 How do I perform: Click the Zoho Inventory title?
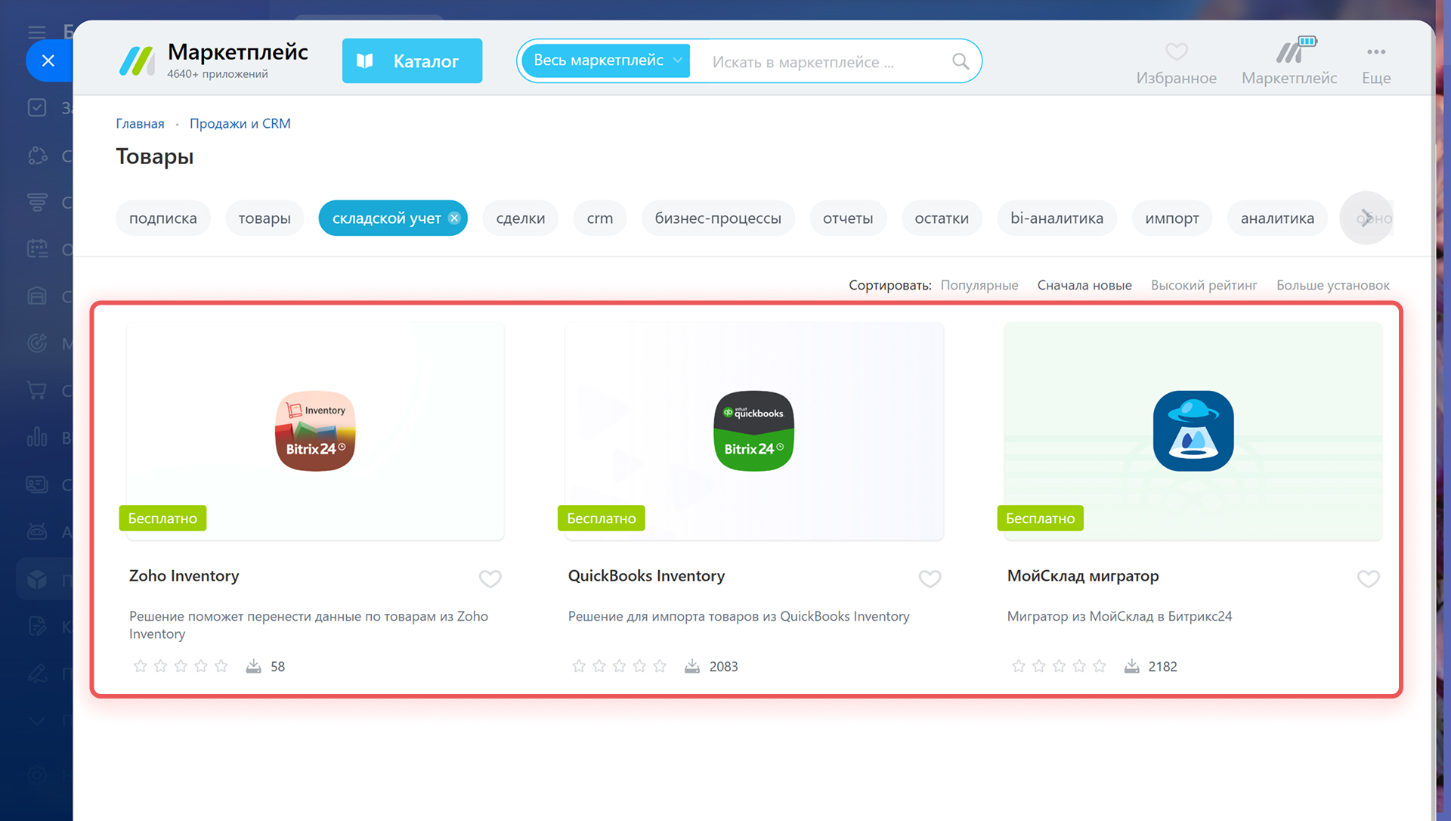pyautogui.click(x=184, y=575)
